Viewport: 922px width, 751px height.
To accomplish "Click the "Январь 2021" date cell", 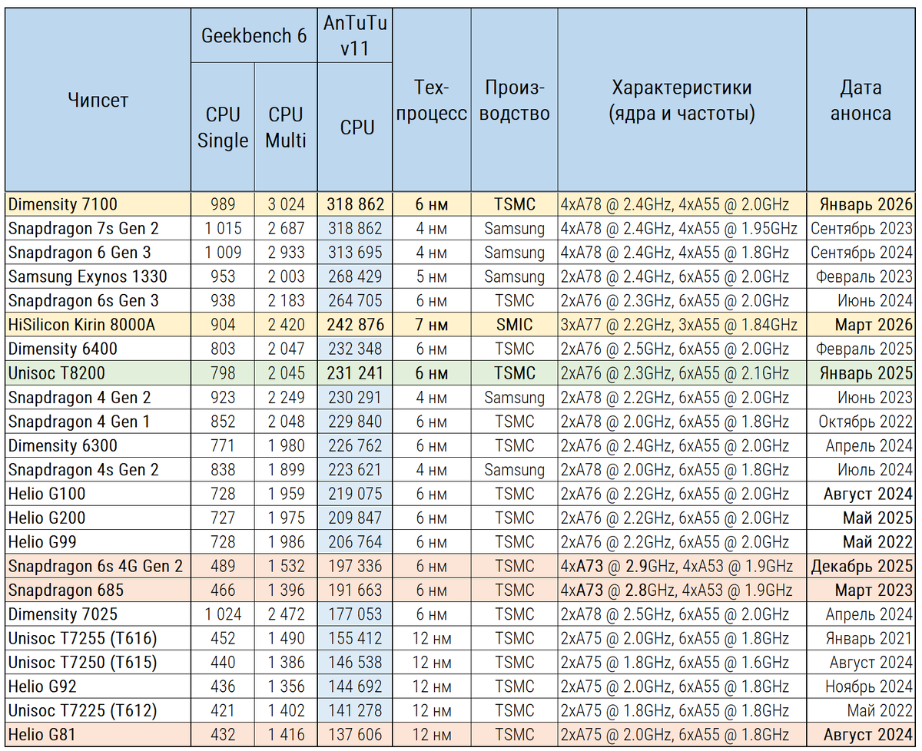I will pos(861,638).
